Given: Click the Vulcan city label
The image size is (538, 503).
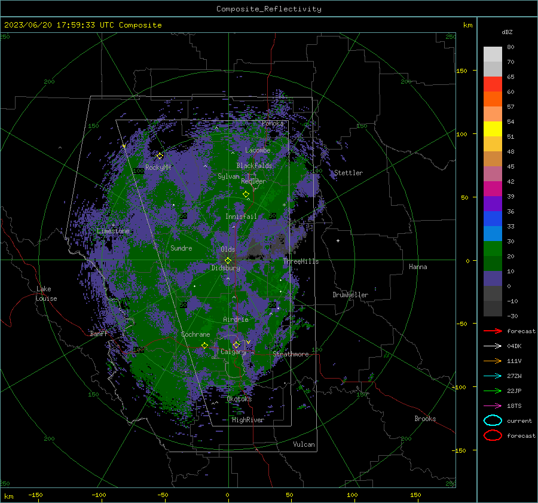Looking at the screenshot, I should pyautogui.click(x=304, y=444).
